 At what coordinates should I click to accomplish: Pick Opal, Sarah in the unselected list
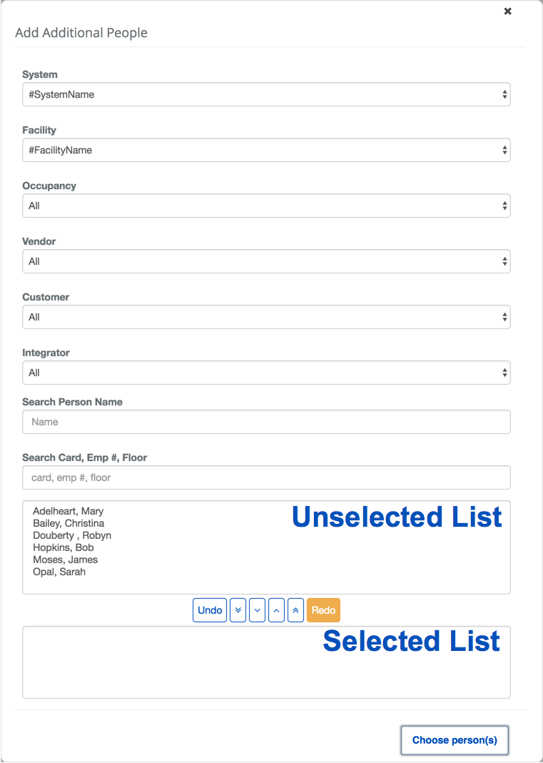[x=59, y=572]
